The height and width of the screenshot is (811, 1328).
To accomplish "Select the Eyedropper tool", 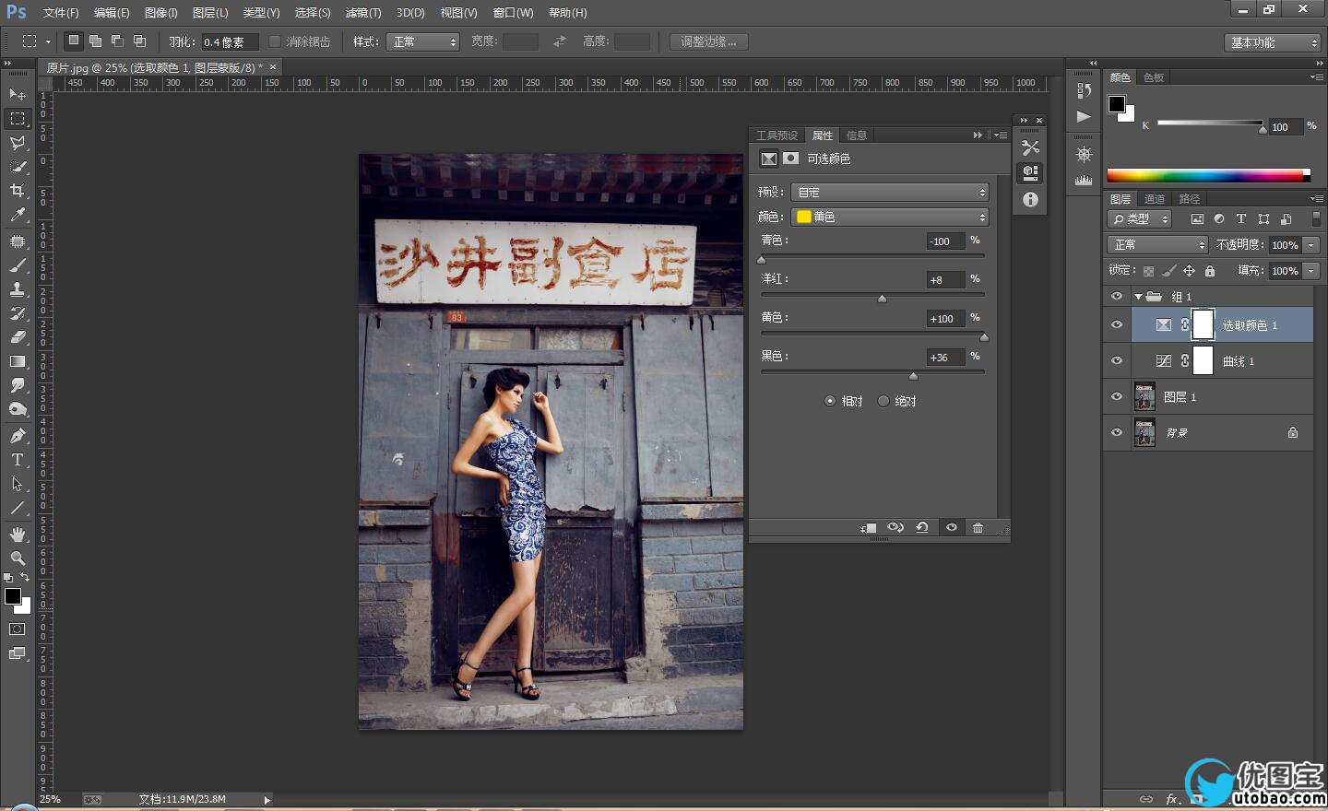I will click(x=17, y=215).
